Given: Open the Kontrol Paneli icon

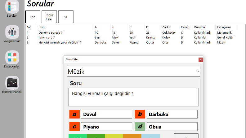Looking at the screenshot, I should click(12, 83).
